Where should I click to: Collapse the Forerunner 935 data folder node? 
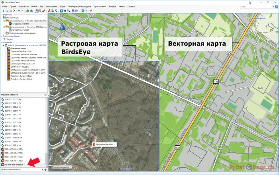[x=4, y=27]
